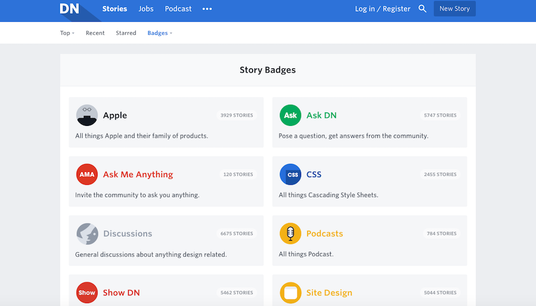The image size is (536, 306).
Task: Open the CSS badge title
Action: click(x=314, y=174)
